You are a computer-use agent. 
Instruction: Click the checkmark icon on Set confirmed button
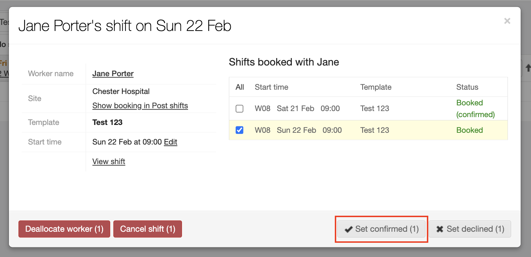(x=348, y=229)
